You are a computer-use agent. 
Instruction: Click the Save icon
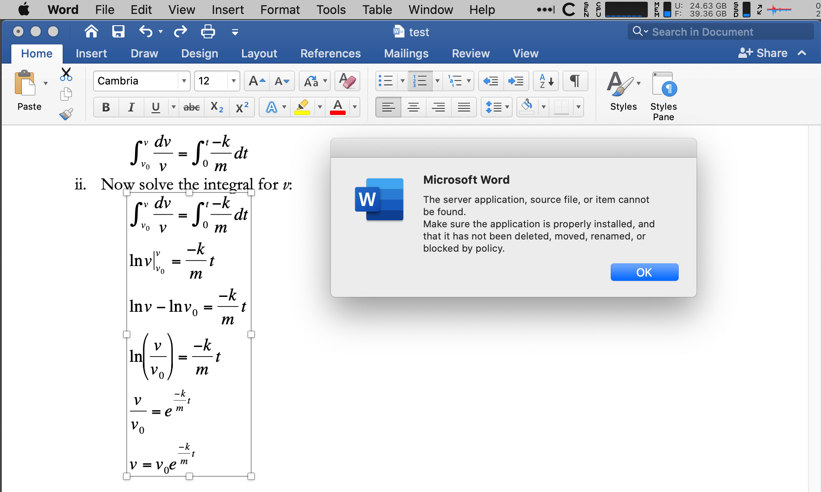click(x=118, y=31)
